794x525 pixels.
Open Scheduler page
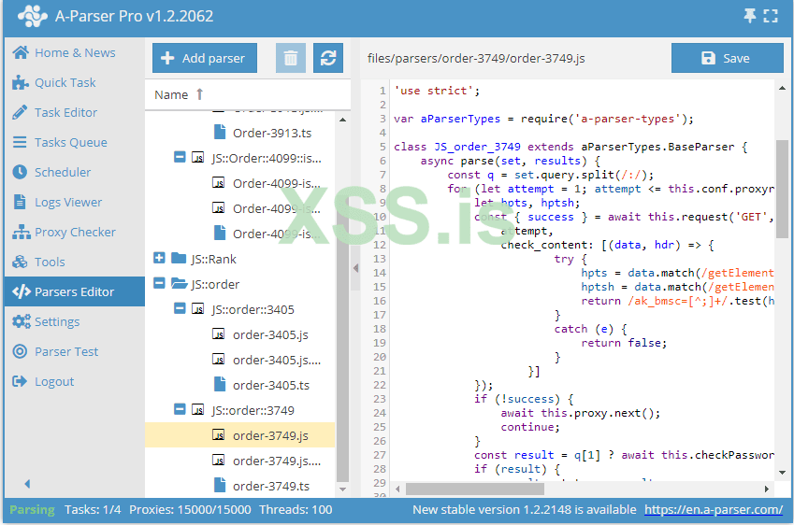75,172
